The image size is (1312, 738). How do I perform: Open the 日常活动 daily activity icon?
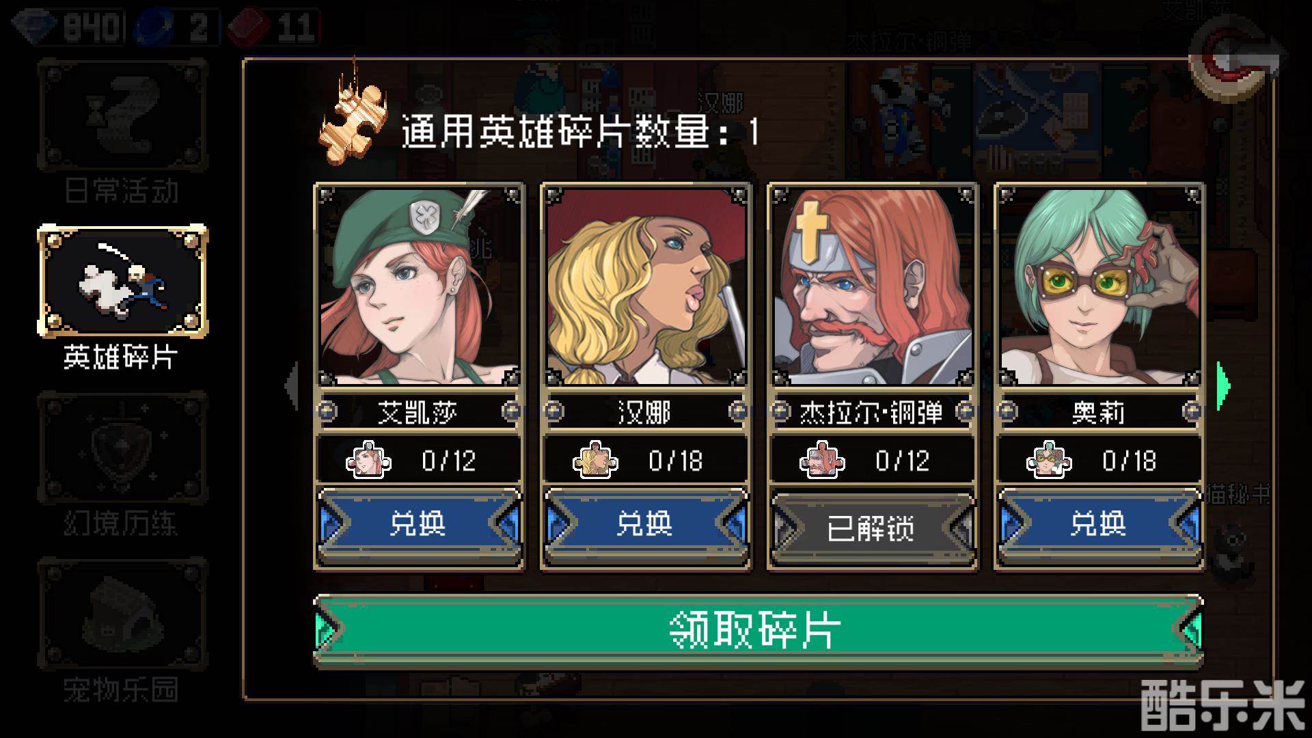[x=122, y=115]
